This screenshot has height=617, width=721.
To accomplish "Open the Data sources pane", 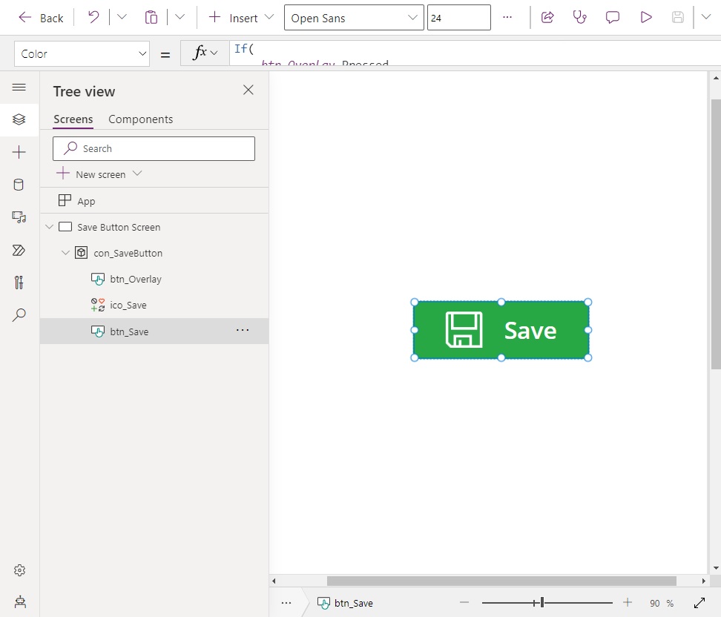I will 20,185.
